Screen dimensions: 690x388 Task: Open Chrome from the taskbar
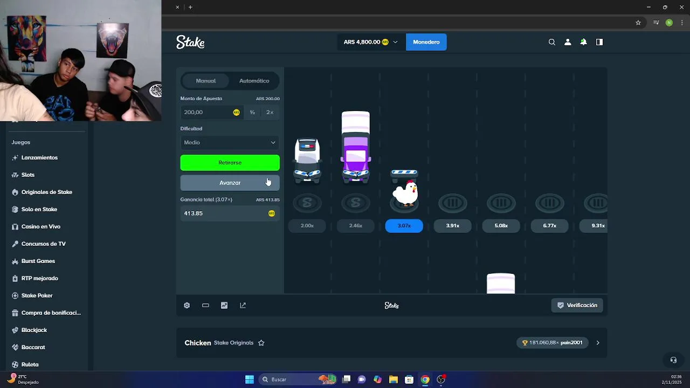[425, 379]
